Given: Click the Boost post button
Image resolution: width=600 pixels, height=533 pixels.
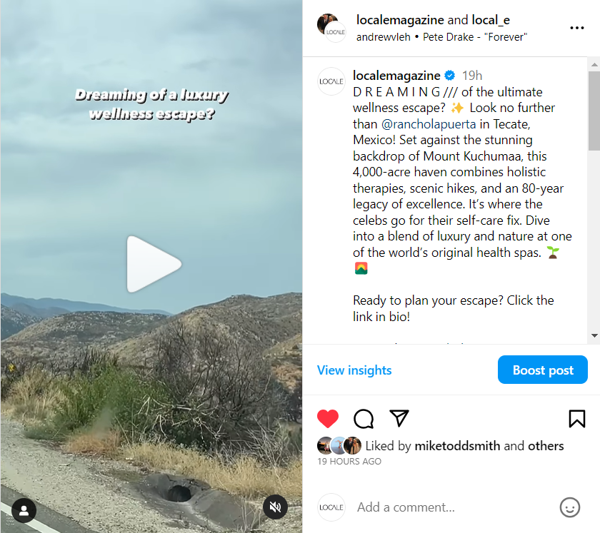Looking at the screenshot, I should (x=543, y=370).
